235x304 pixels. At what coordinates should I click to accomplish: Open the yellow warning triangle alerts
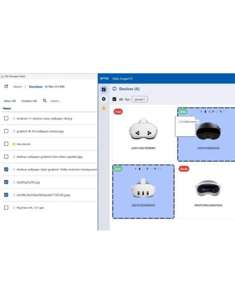pyautogui.click(x=104, y=108)
